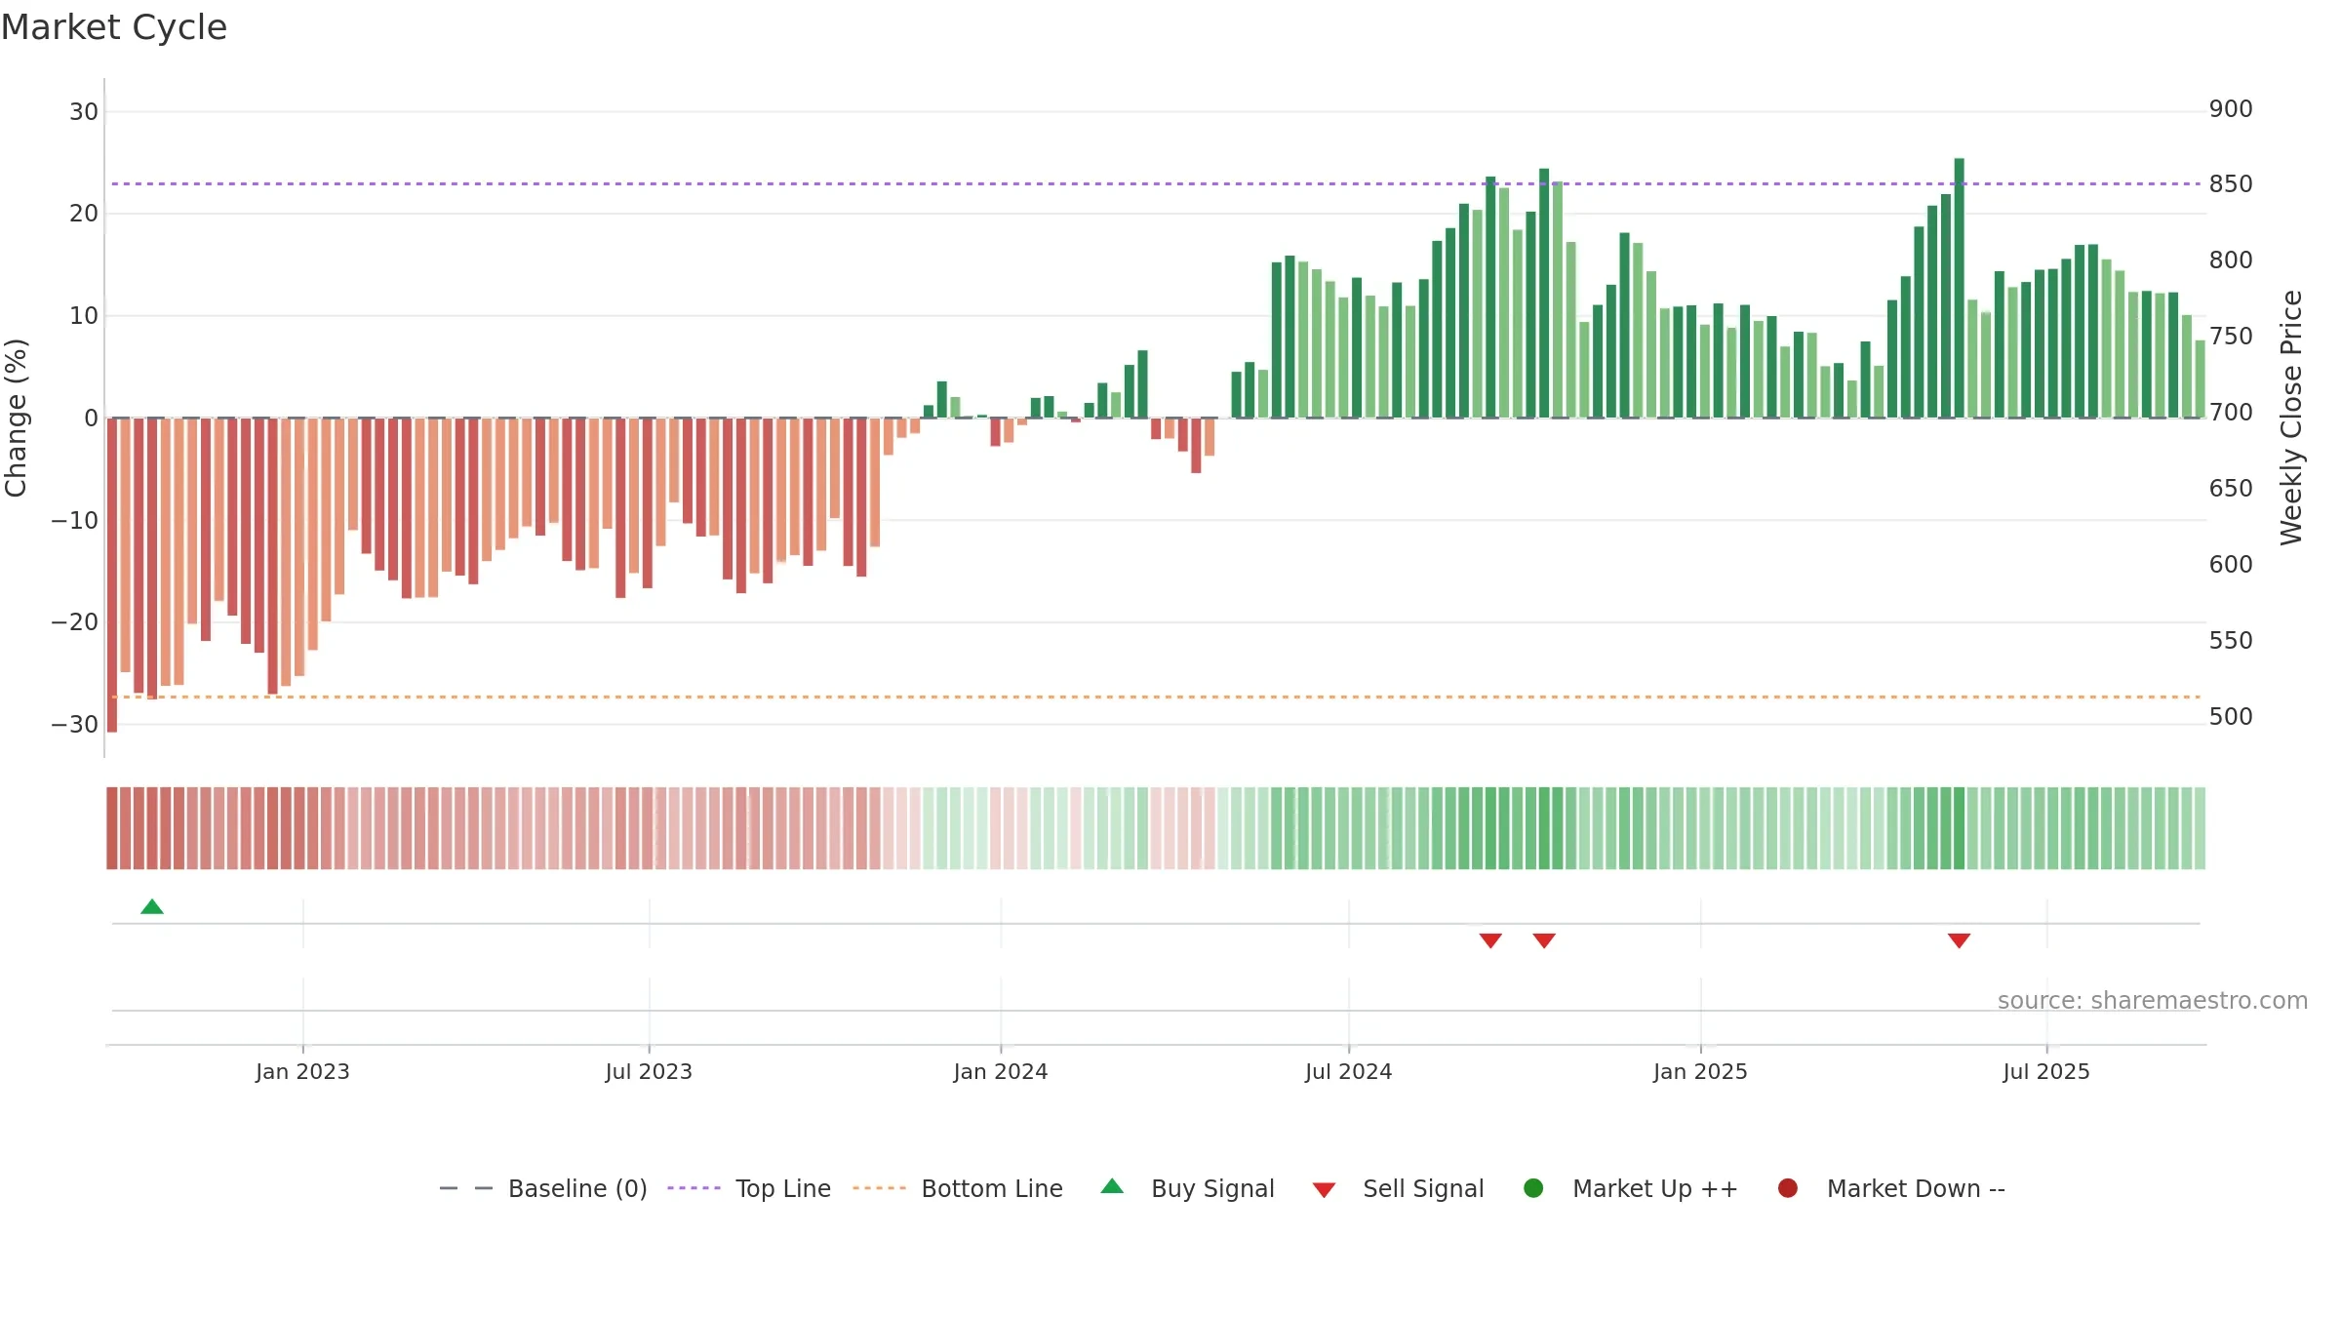Click the green Buy Signal triangle marker
Image resolution: width=2341 pixels, height=1317 pixels.
point(152,906)
